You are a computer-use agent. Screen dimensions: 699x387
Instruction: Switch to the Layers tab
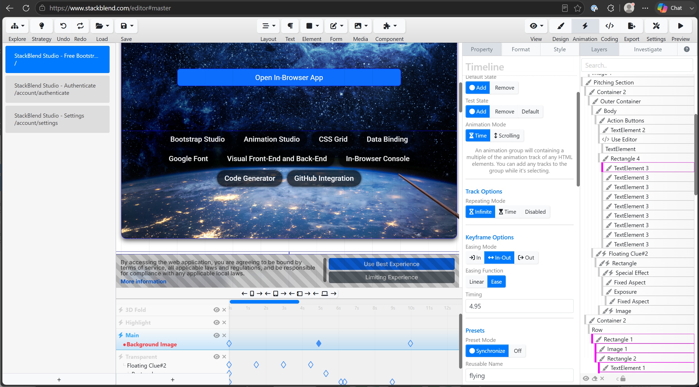(599, 49)
